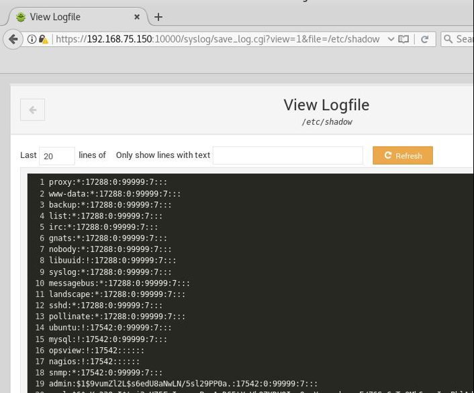This screenshot has height=393, width=474.
Task: Select log line starting with landscape
Action: 117,294
